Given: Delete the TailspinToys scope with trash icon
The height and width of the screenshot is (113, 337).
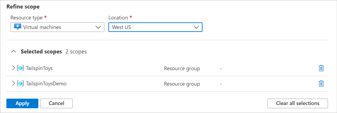Looking at the screenshot, I should click(321, 68).
